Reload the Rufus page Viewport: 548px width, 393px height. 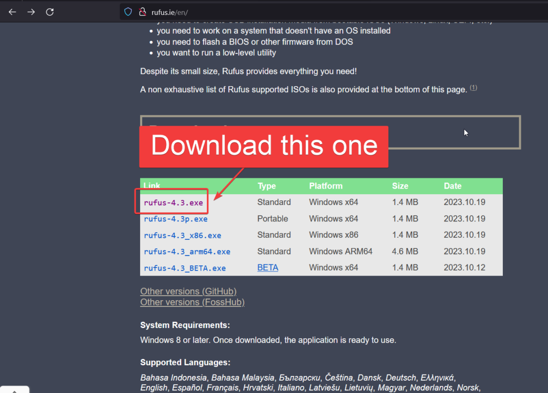coord(50,12)
